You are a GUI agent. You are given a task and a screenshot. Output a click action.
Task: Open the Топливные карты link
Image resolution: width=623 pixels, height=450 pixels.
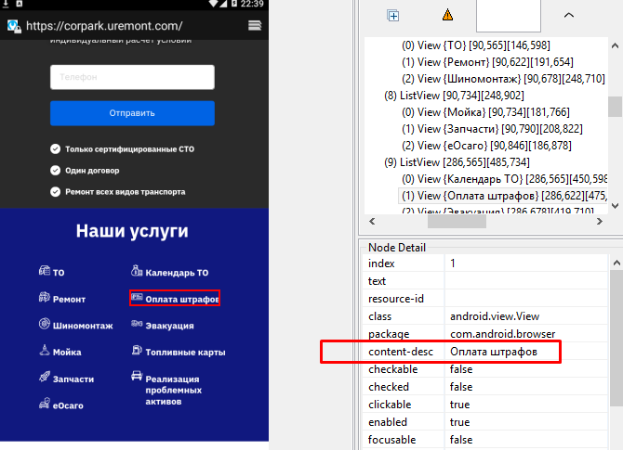[x=185, y=352]
